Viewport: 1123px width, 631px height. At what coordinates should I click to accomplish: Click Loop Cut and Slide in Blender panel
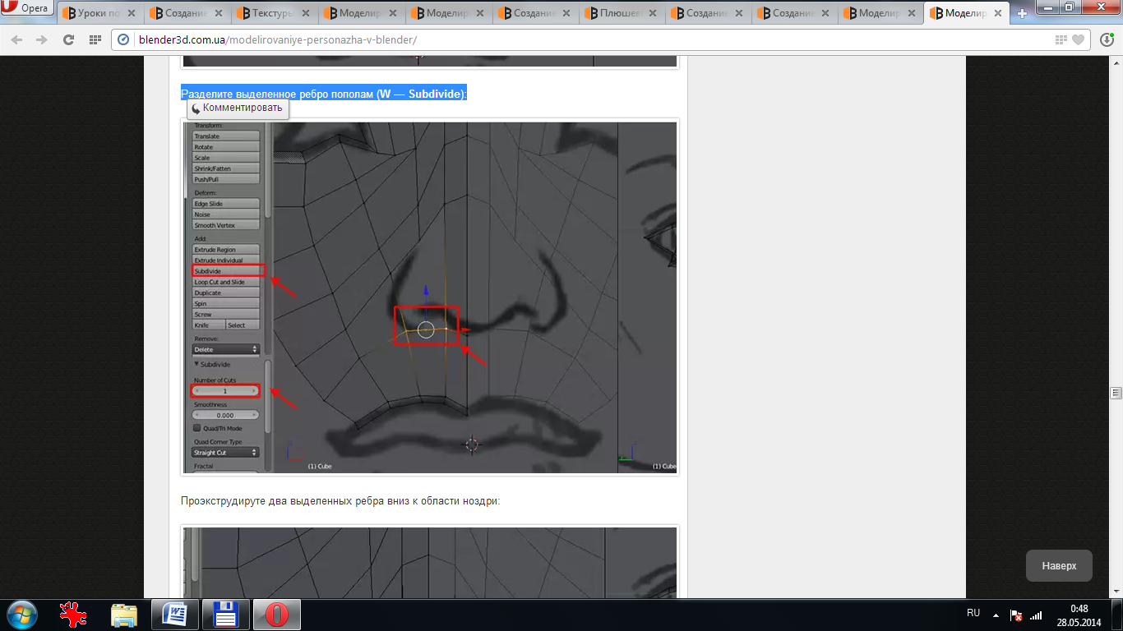(x=225, y=282)
